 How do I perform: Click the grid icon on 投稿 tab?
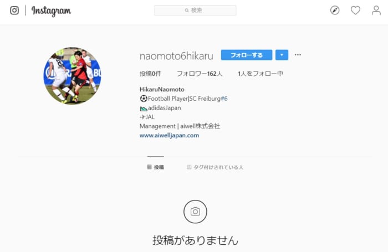click(x=149, y=167)
